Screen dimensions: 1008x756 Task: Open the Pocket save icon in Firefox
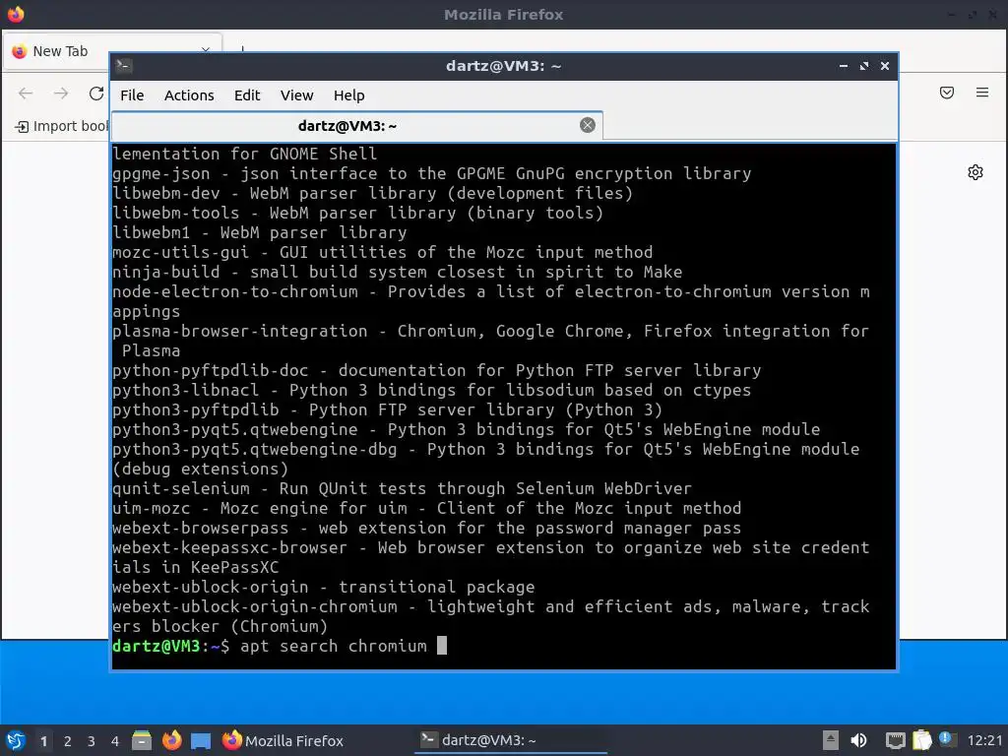coord(947,93)
